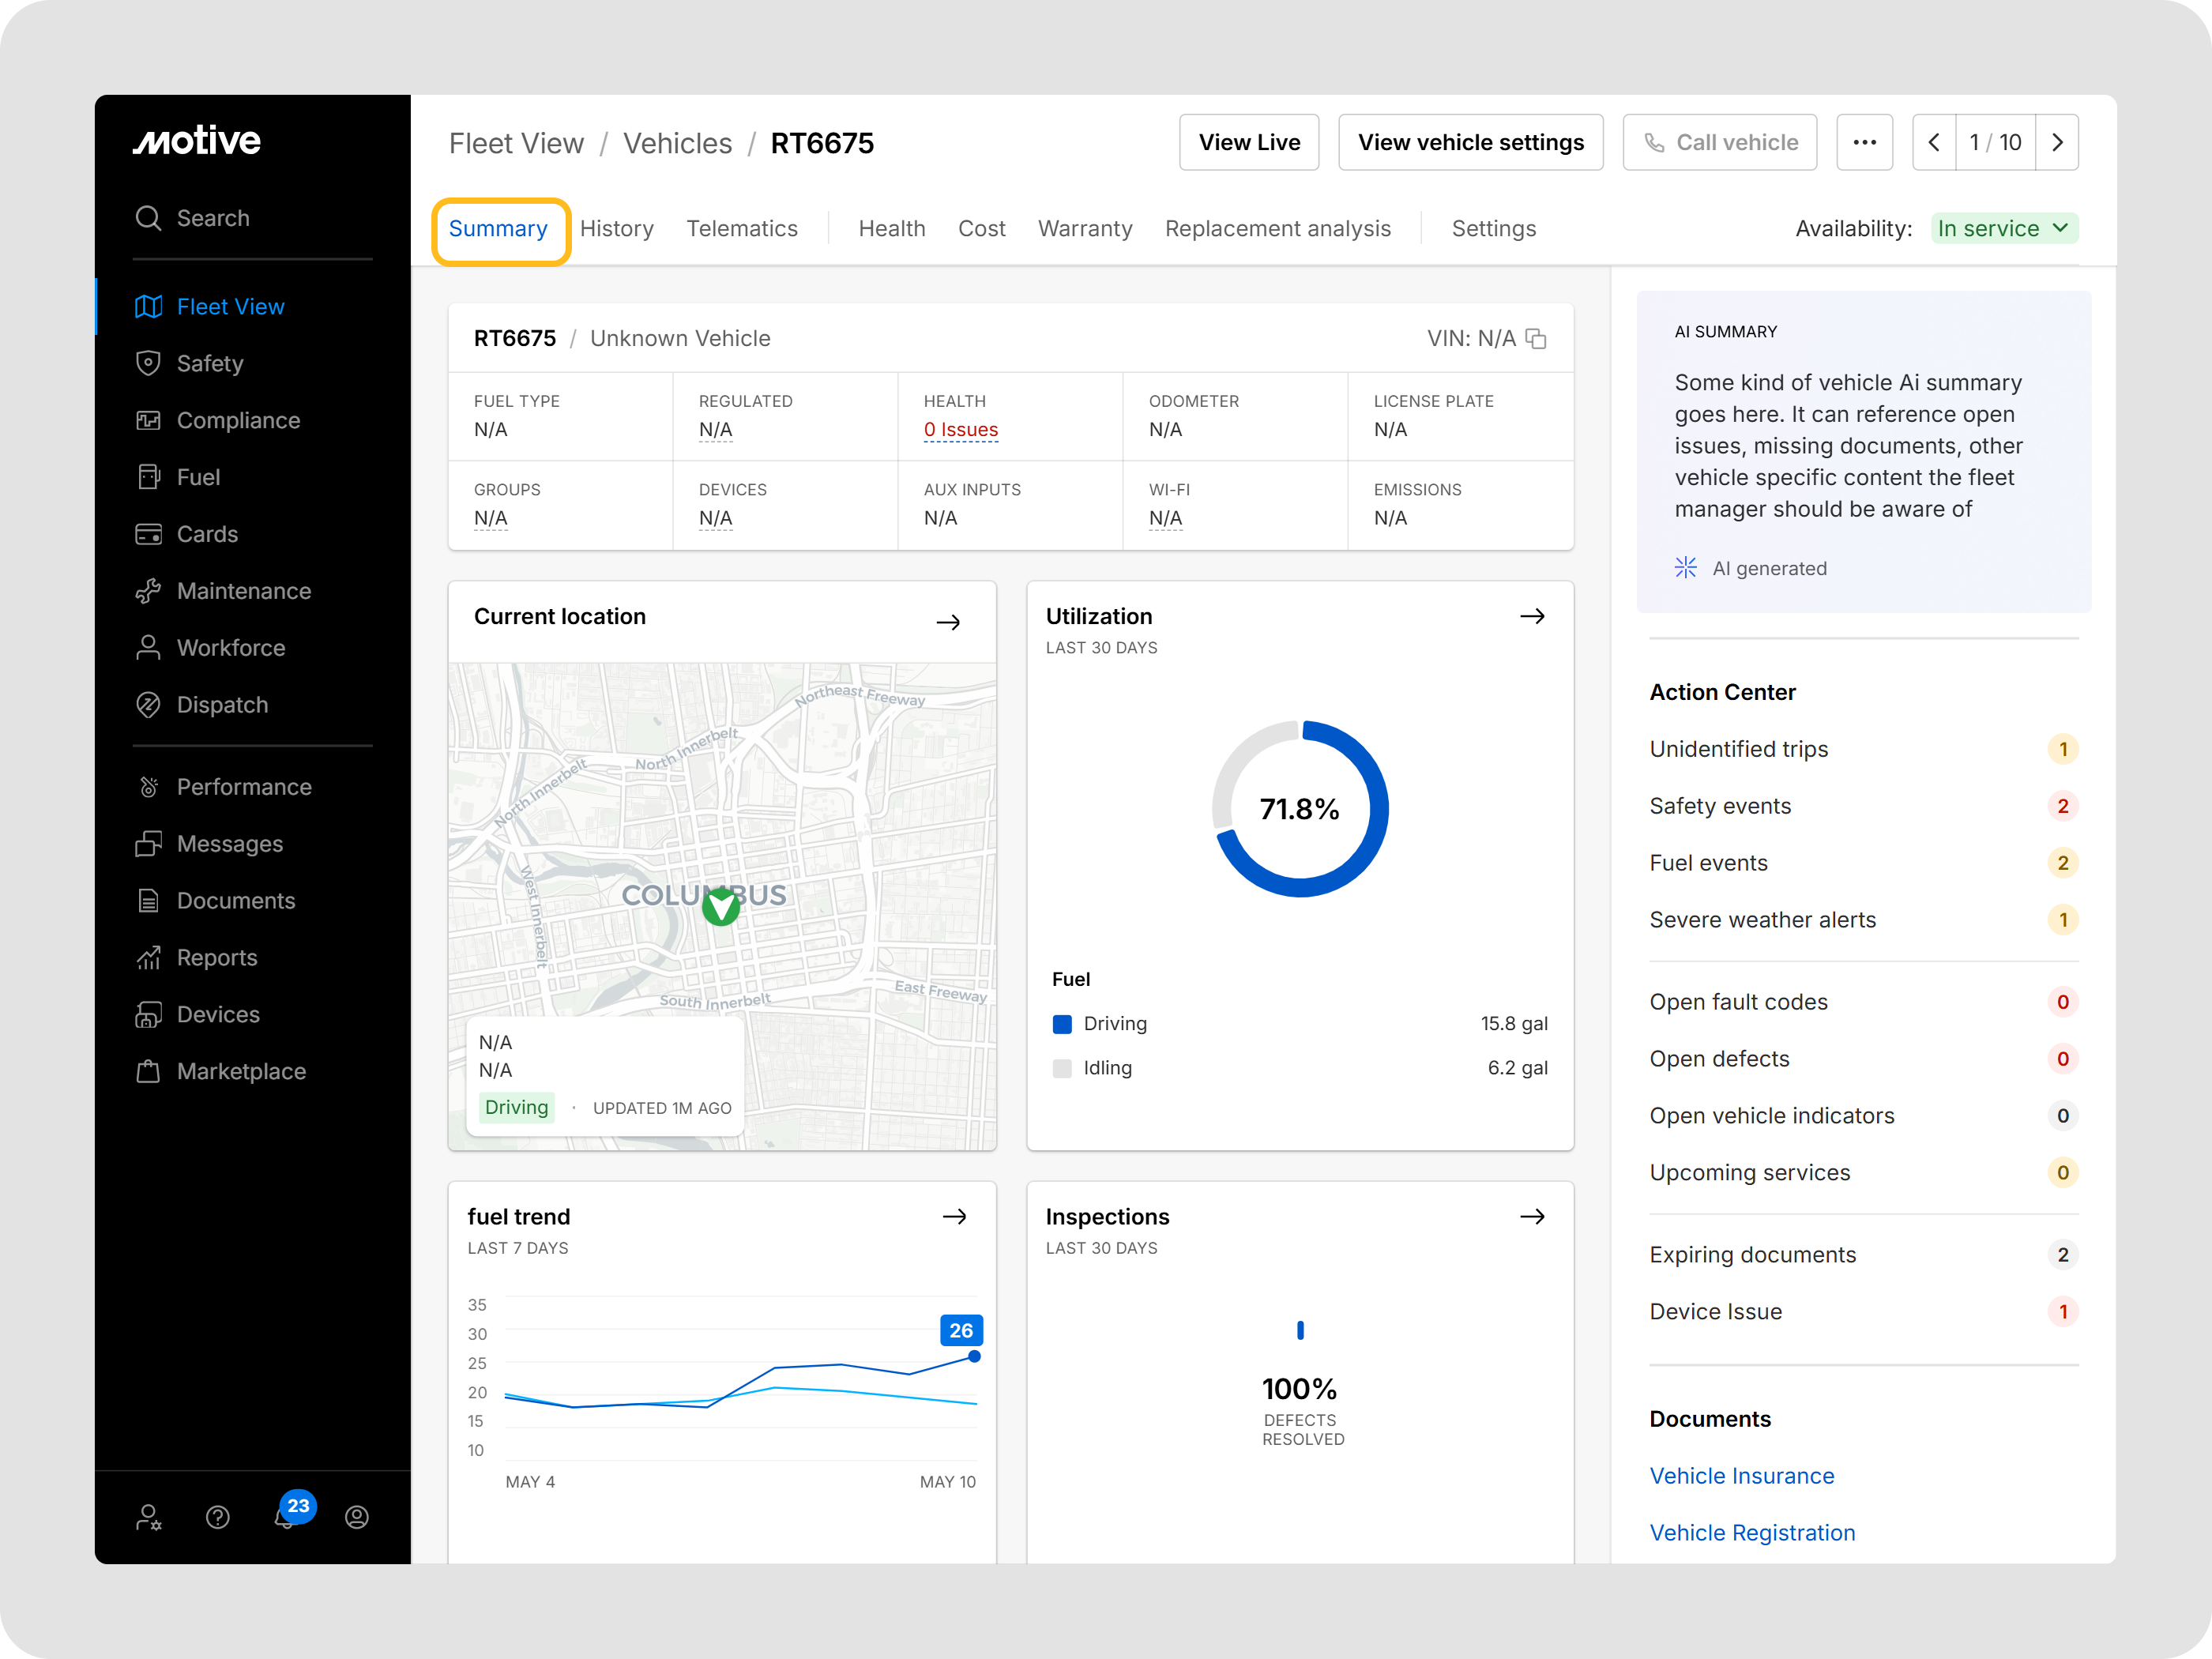Click Vehicles breadcrumb link
This screenshot has height=1659, width=2212.
click(678, 143)
